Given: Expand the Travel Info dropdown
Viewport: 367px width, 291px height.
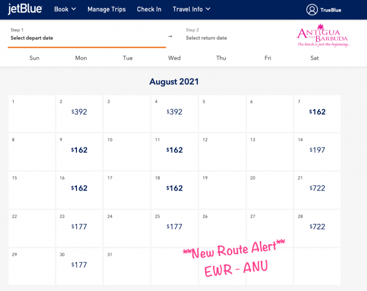Looking at the screenshot, I should tap(192, 9).
